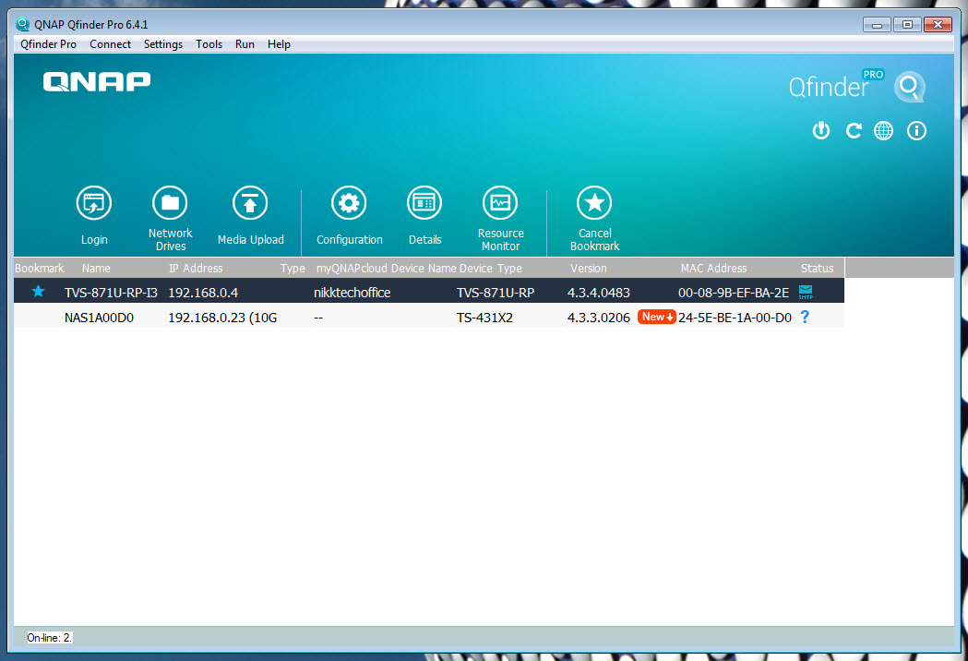Click device type TS-431X2

tap(484, 318)
